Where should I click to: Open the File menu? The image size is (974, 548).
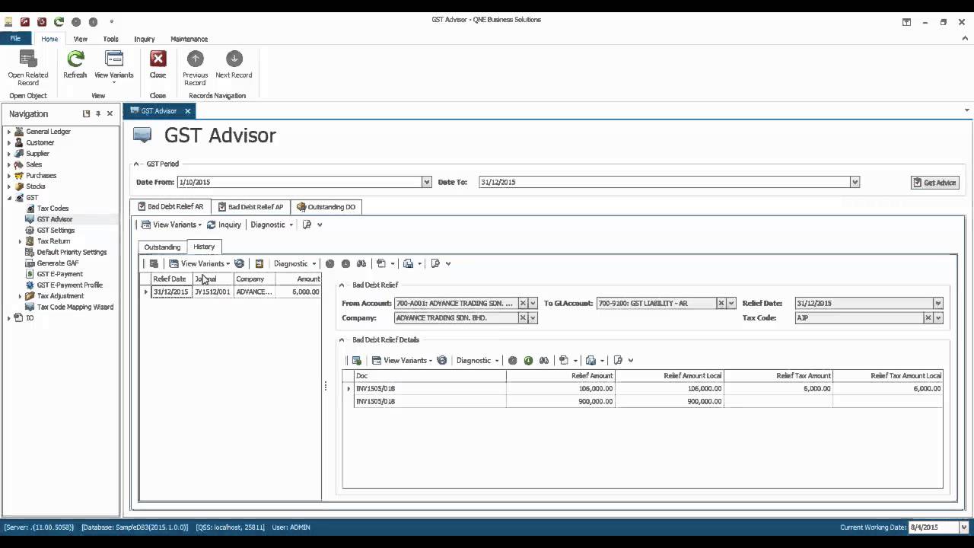15,39
